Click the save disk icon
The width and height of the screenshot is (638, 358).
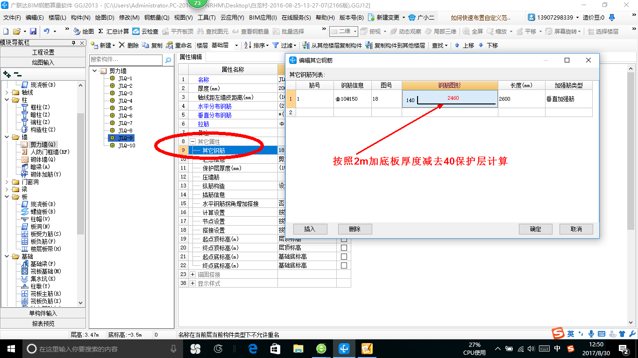[33, 31]
